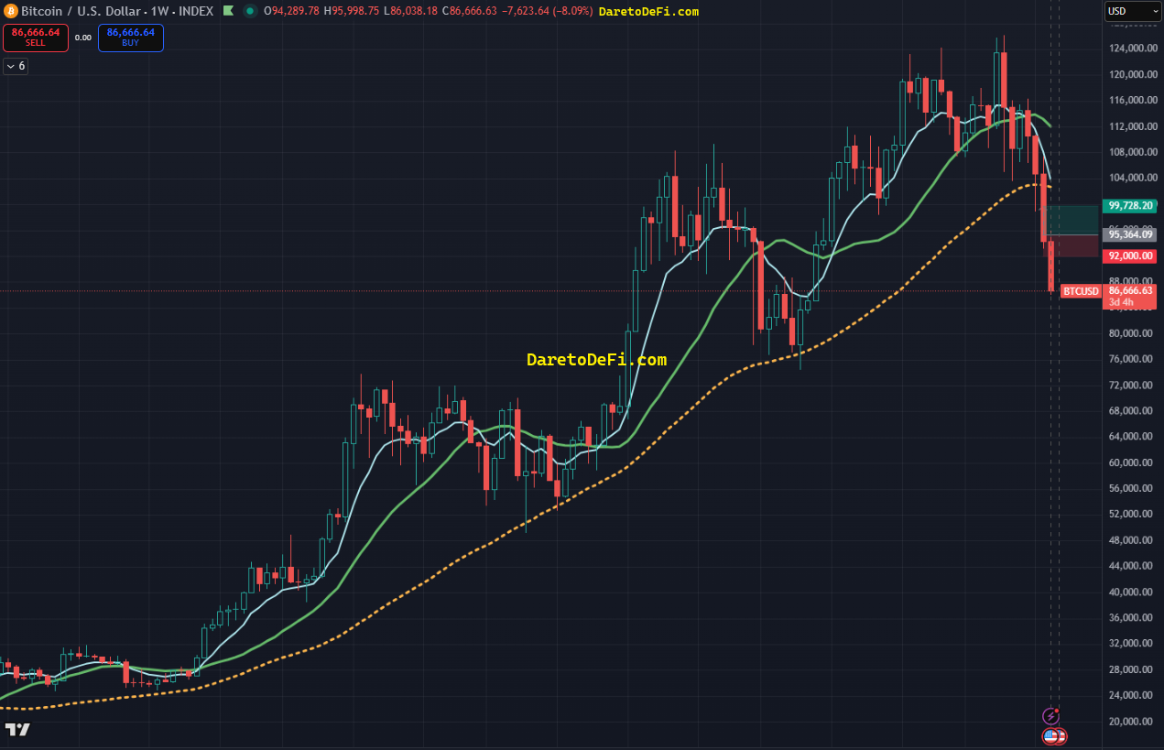Viewport: 1164px width, 750px height.
Task: Click the BTCUSD price line label
Action: (1080, 291)
